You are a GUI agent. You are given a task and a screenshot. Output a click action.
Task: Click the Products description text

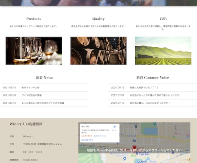[33, 26]
